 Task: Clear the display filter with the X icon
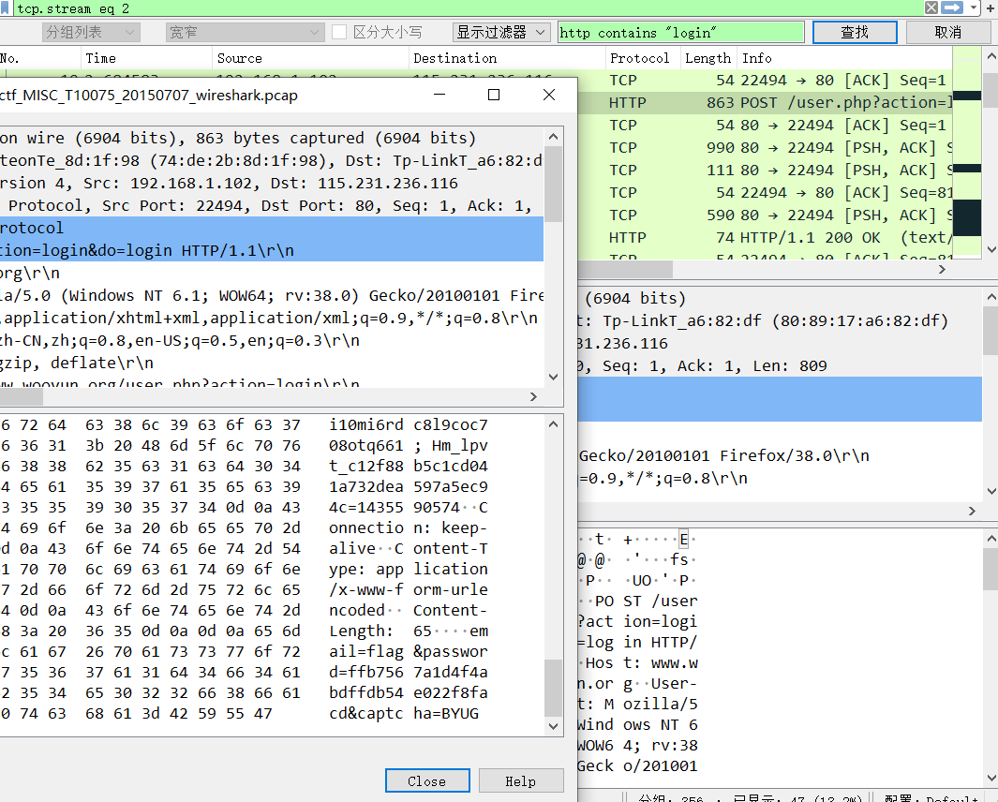click(931, 7)
